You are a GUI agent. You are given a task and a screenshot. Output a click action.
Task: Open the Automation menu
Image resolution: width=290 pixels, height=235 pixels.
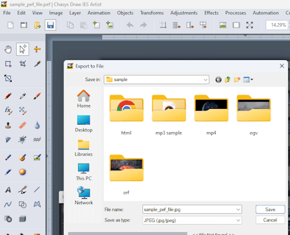coord(266,13)
